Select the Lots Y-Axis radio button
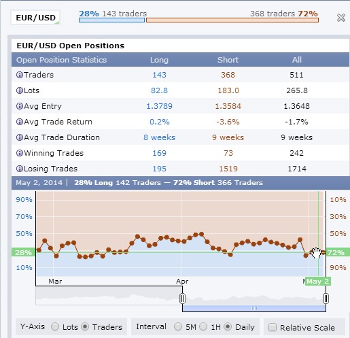This screenshot has height=338, width=350. point(55,326)
